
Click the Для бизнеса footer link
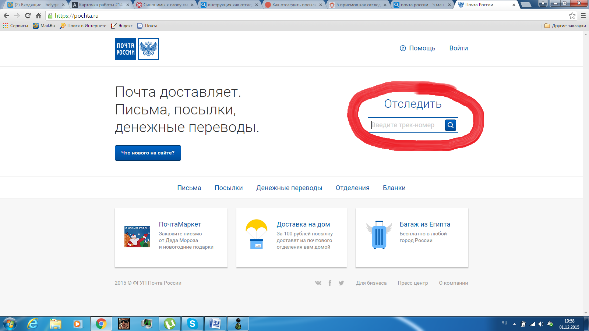tap(371, 283)
